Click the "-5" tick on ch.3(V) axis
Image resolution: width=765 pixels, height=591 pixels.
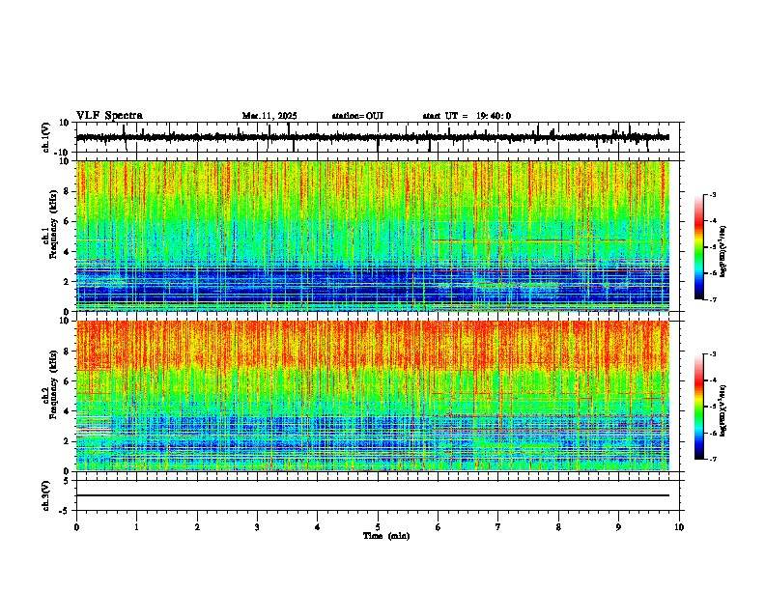pyautogui.click(x=65, y=511)
